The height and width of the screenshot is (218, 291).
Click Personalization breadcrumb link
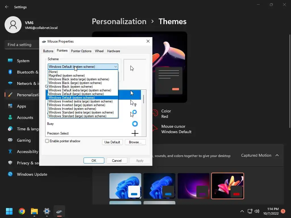[x=119, y=22]
